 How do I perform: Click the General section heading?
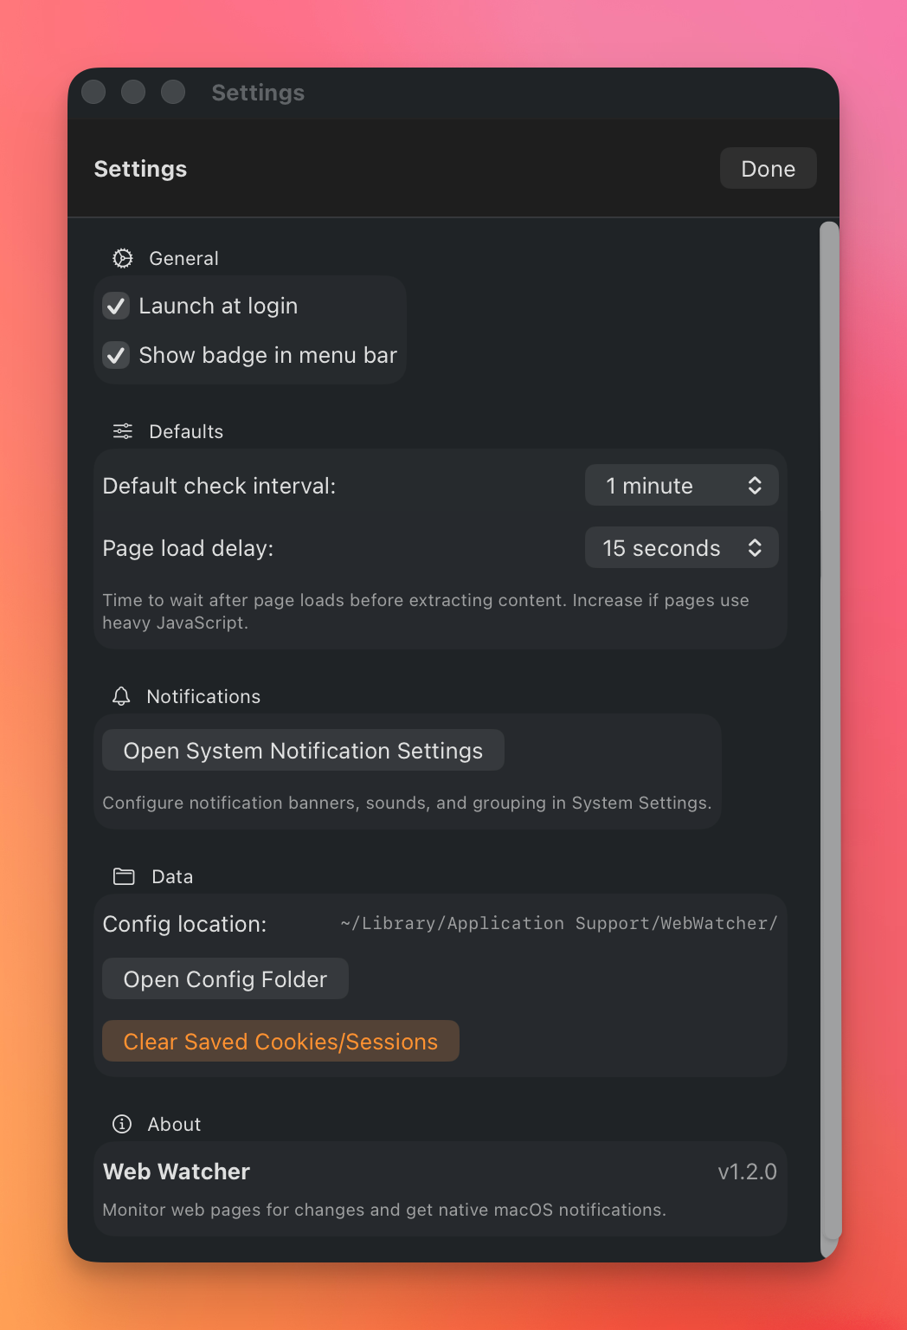183,258
